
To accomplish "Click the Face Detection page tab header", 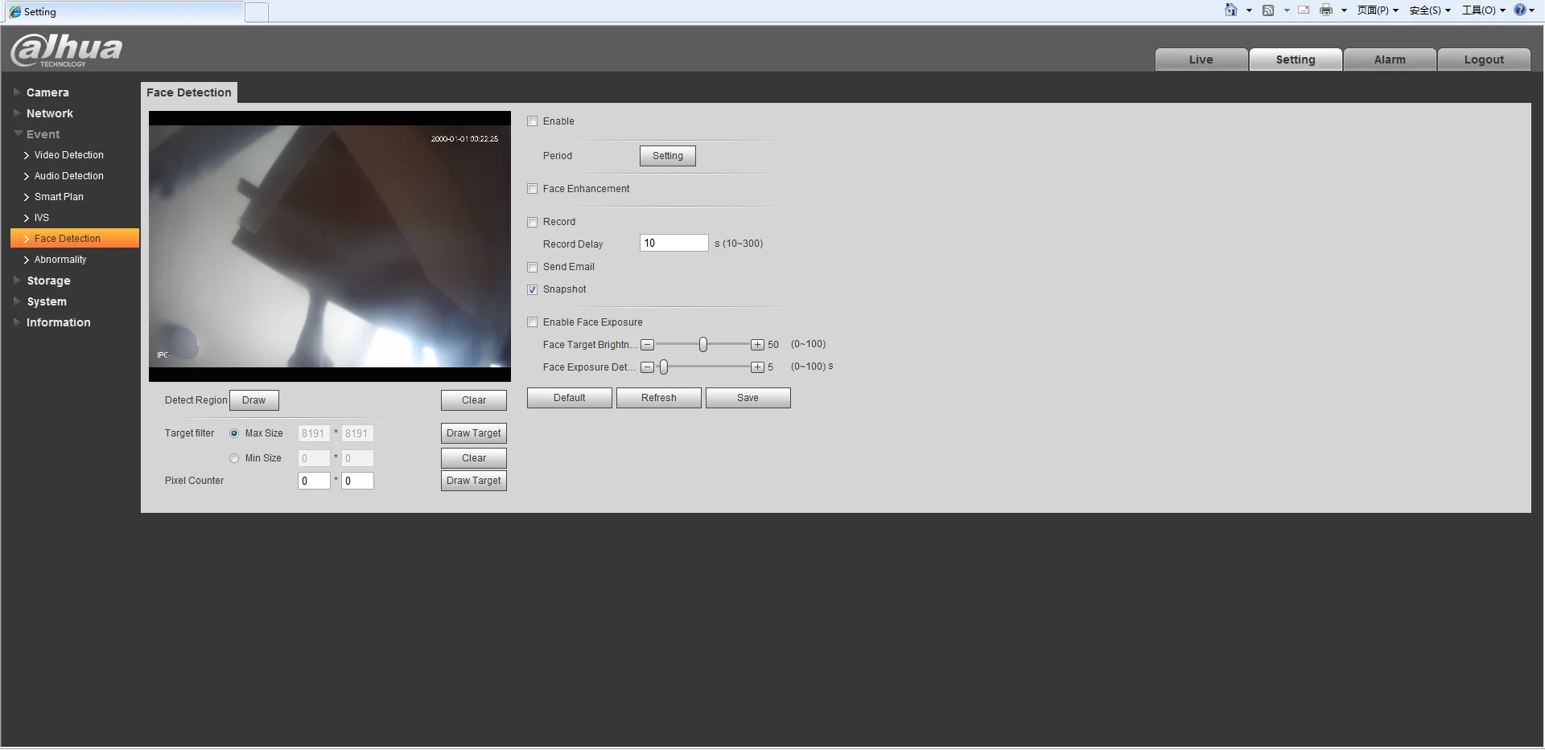I will [x=189, y=92].
